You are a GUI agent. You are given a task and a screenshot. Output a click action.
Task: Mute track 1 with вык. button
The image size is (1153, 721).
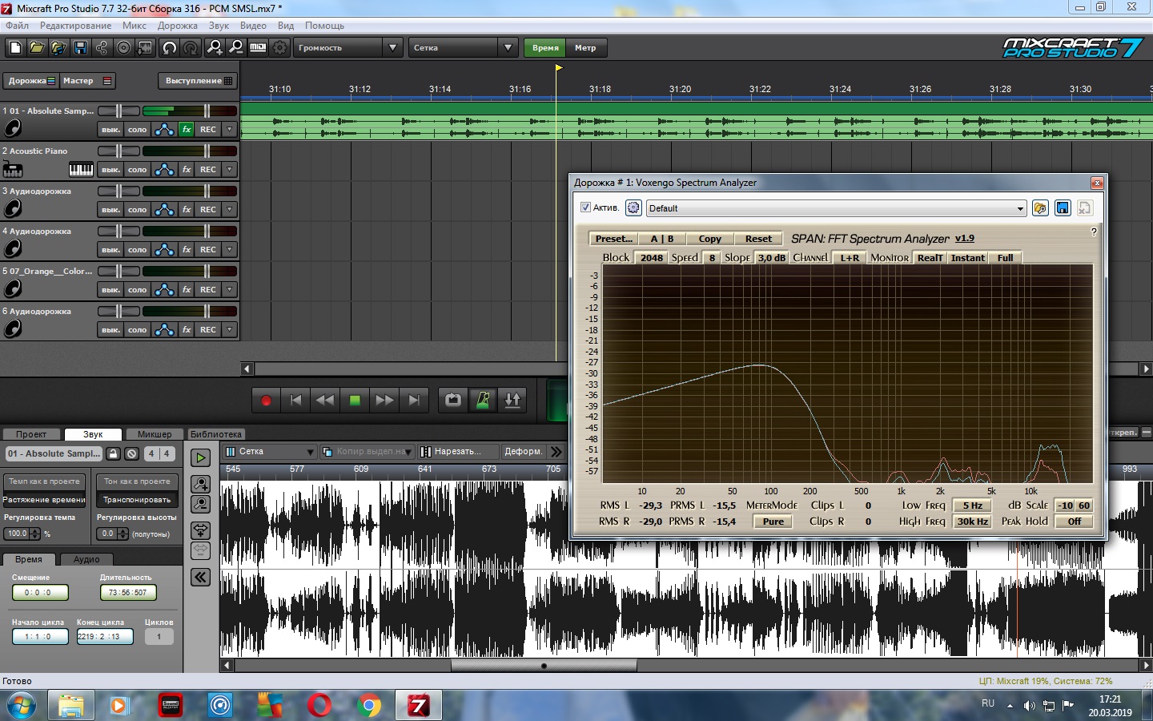[110, 129]
